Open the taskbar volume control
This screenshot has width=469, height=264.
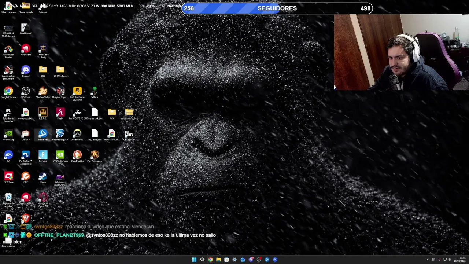click(x=450, y=260)
